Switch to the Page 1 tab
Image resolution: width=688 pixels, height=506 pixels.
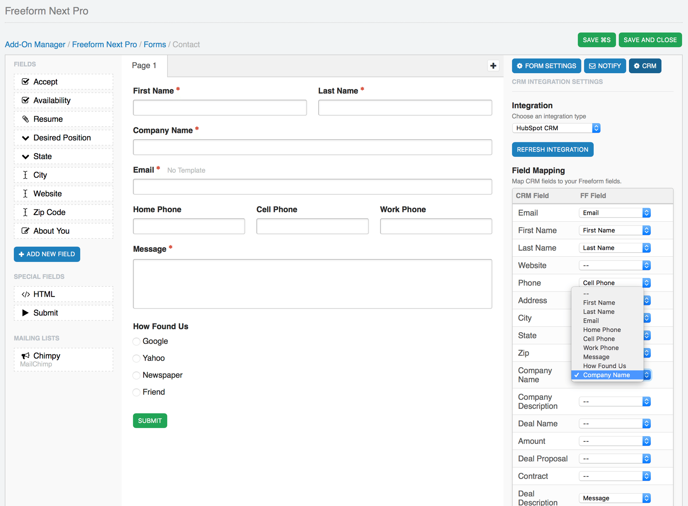point(144,65)
